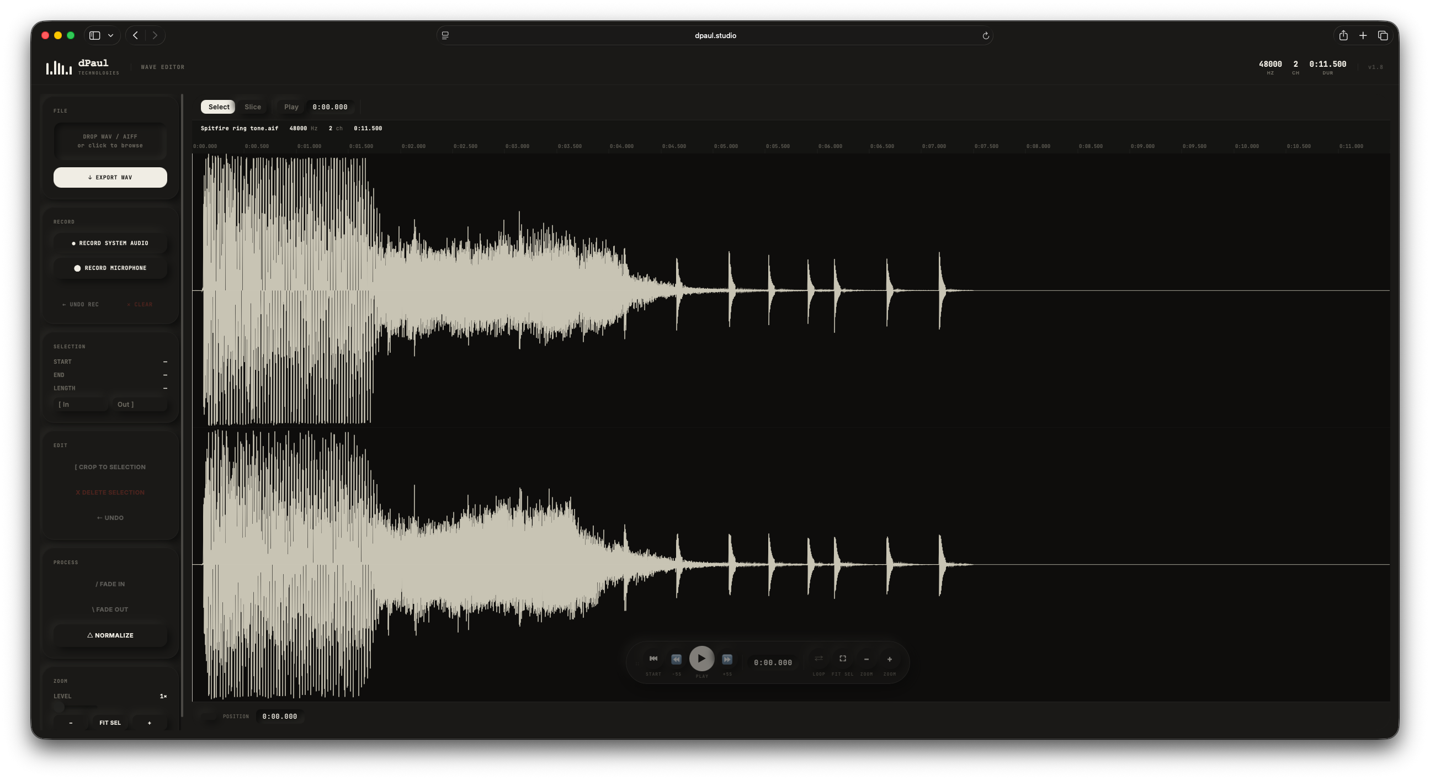Image resolution: width=1430 pixels, height=780 pixels.
Task: Grab the transport bar drag handle dots
Action: click(x=637, y=663)
